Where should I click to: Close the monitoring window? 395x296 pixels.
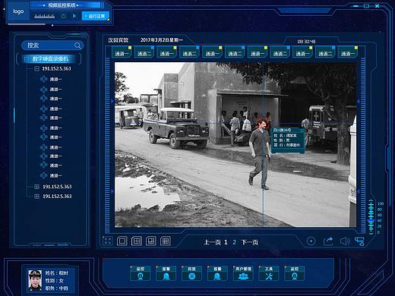[x=377, y=6]
